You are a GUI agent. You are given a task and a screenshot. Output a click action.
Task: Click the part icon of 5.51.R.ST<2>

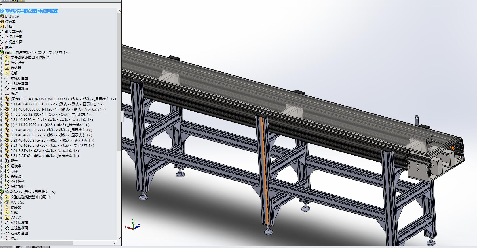7,156
